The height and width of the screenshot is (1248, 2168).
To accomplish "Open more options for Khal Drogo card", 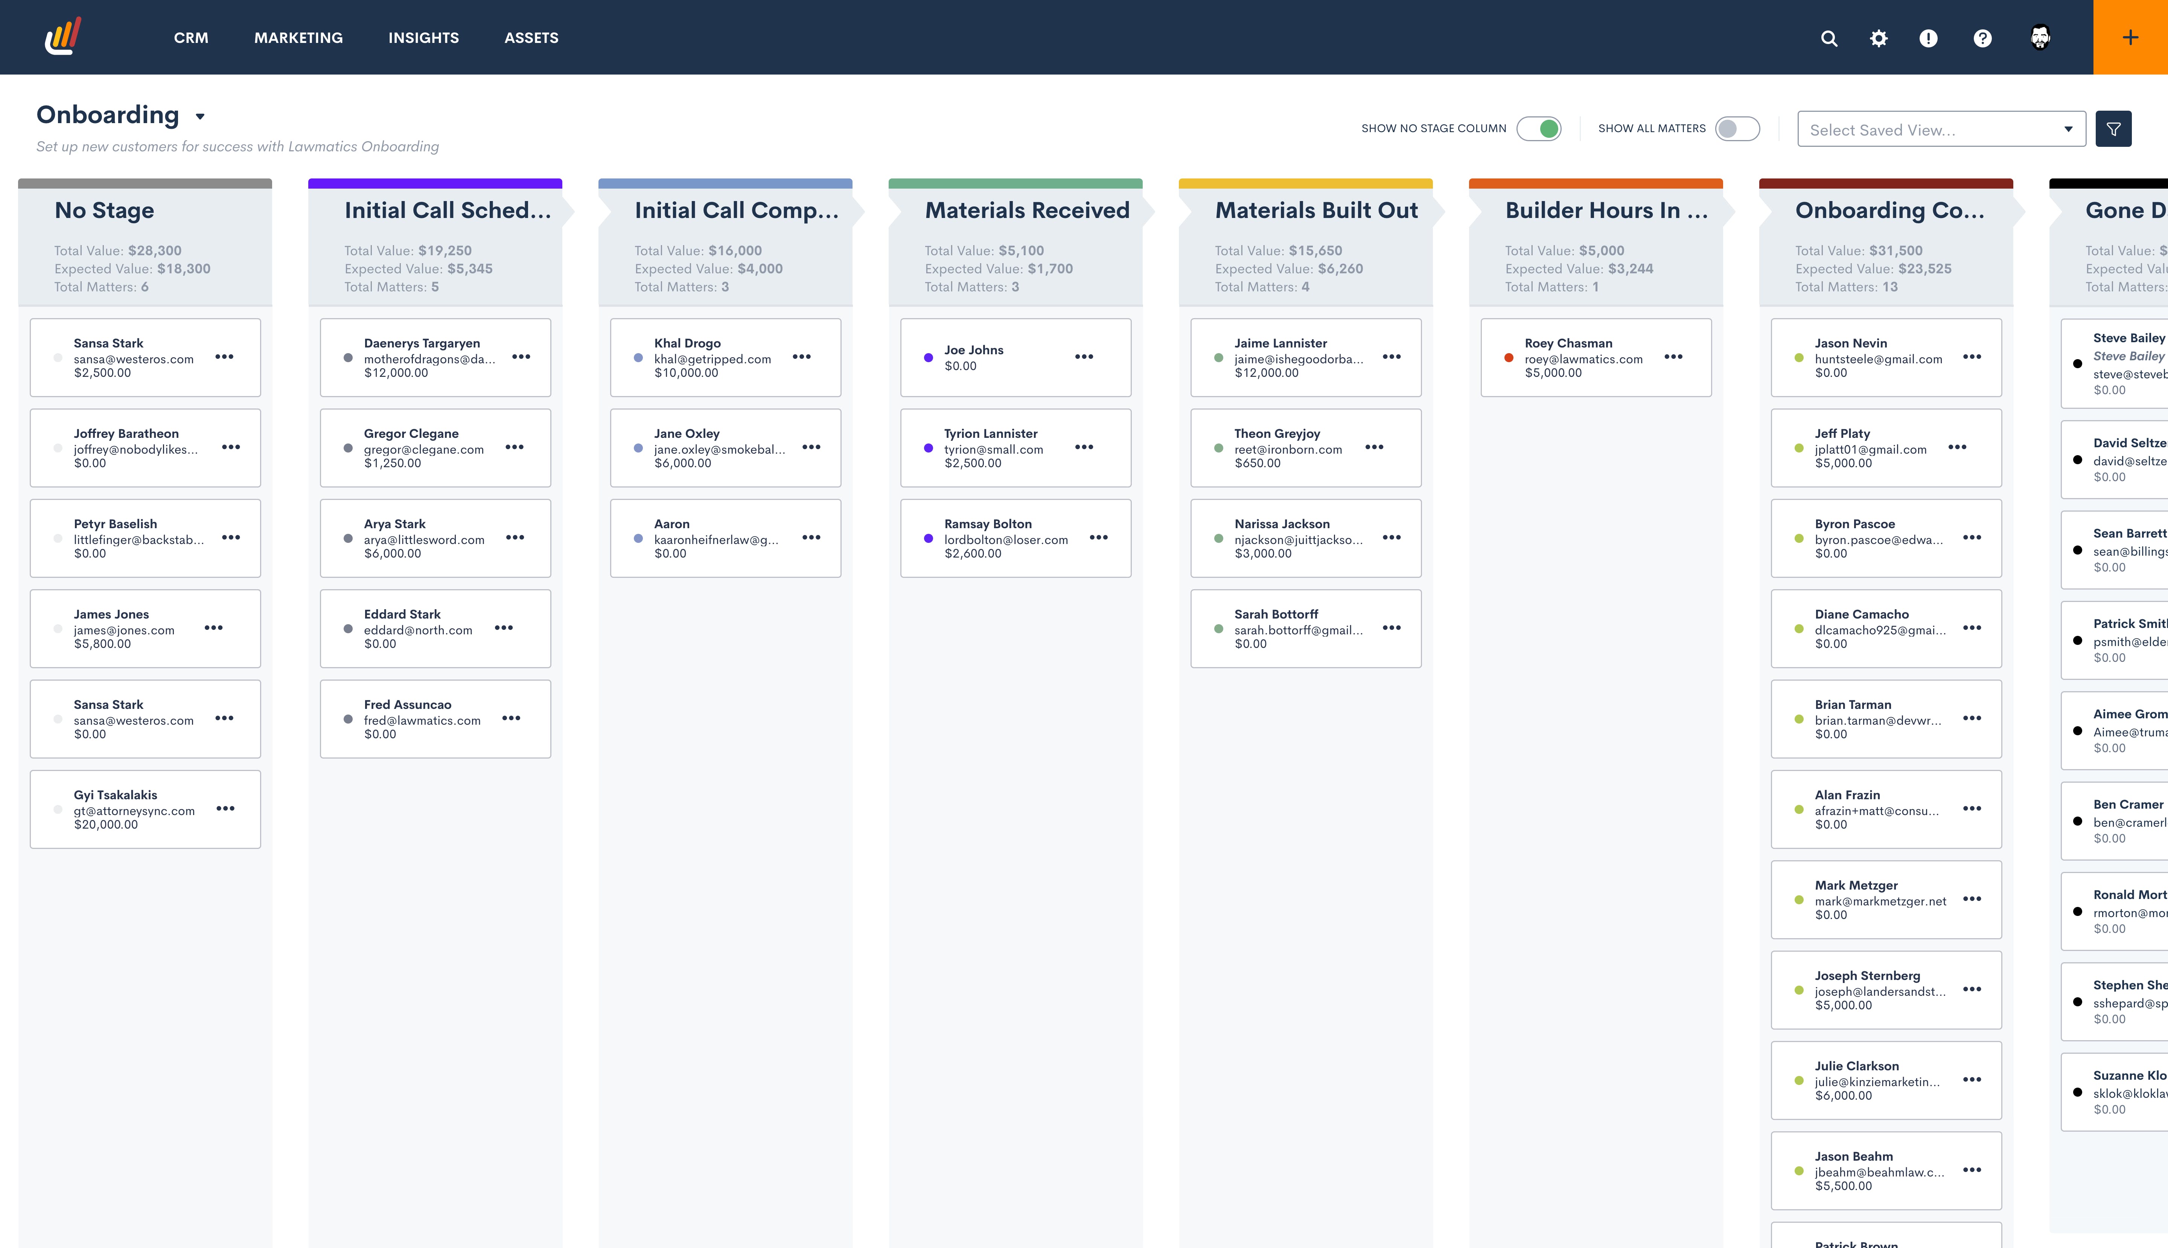I will [801, 357].
